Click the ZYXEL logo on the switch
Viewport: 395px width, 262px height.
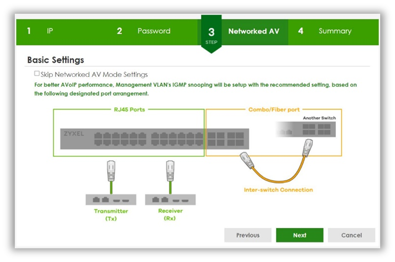(x=73, y=134)
